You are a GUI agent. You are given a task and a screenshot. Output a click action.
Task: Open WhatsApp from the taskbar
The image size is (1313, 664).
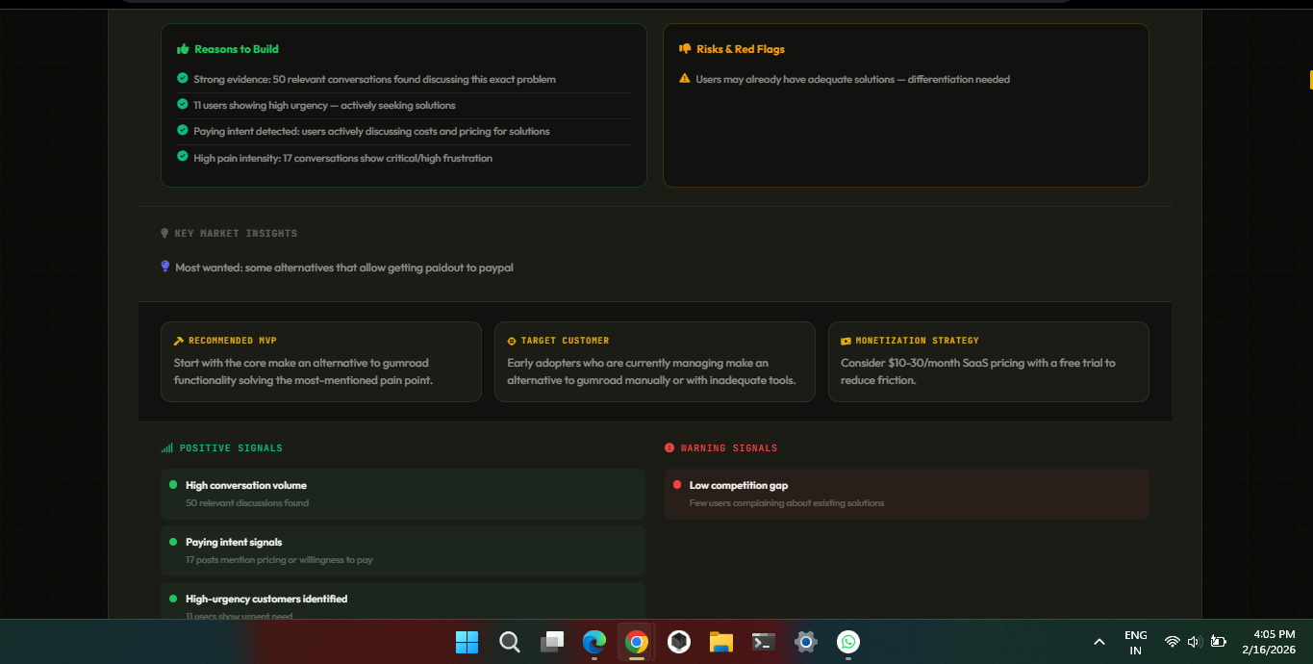coord(847,642)
